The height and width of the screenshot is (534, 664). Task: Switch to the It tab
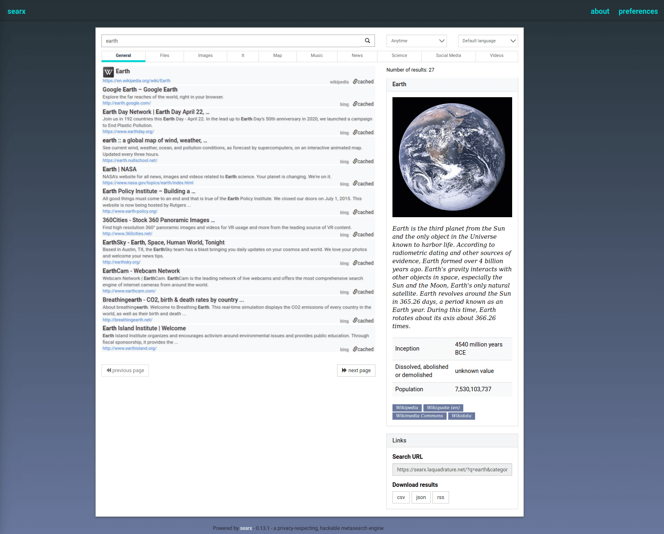[x=243, y=56]
